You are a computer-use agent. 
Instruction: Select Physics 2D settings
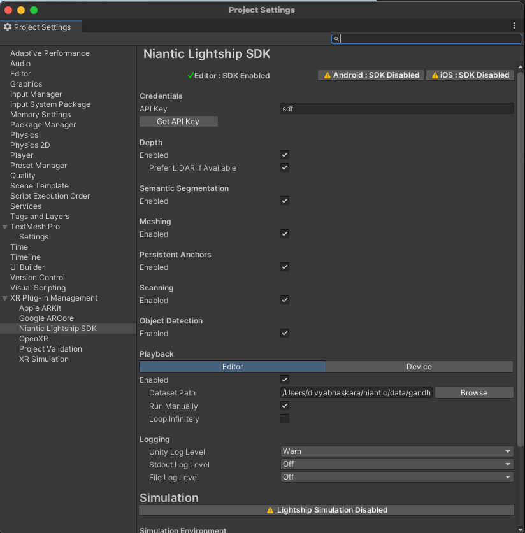pos(30,145)
